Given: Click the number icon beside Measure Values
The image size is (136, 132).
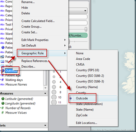Looking at the screenshot, I should point(2,113).
